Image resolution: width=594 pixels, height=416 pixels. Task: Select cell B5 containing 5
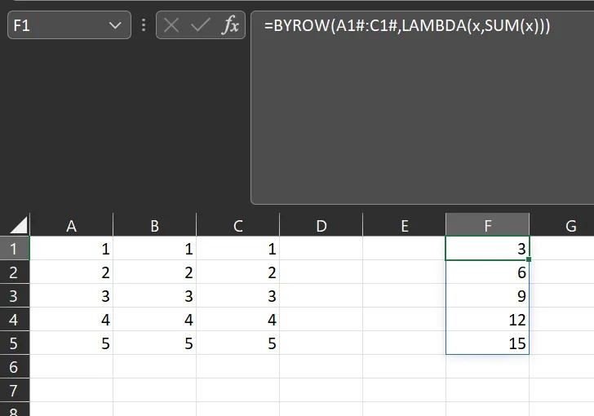154,343
